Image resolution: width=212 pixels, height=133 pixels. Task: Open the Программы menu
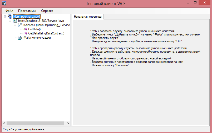(x=27, y=11)
